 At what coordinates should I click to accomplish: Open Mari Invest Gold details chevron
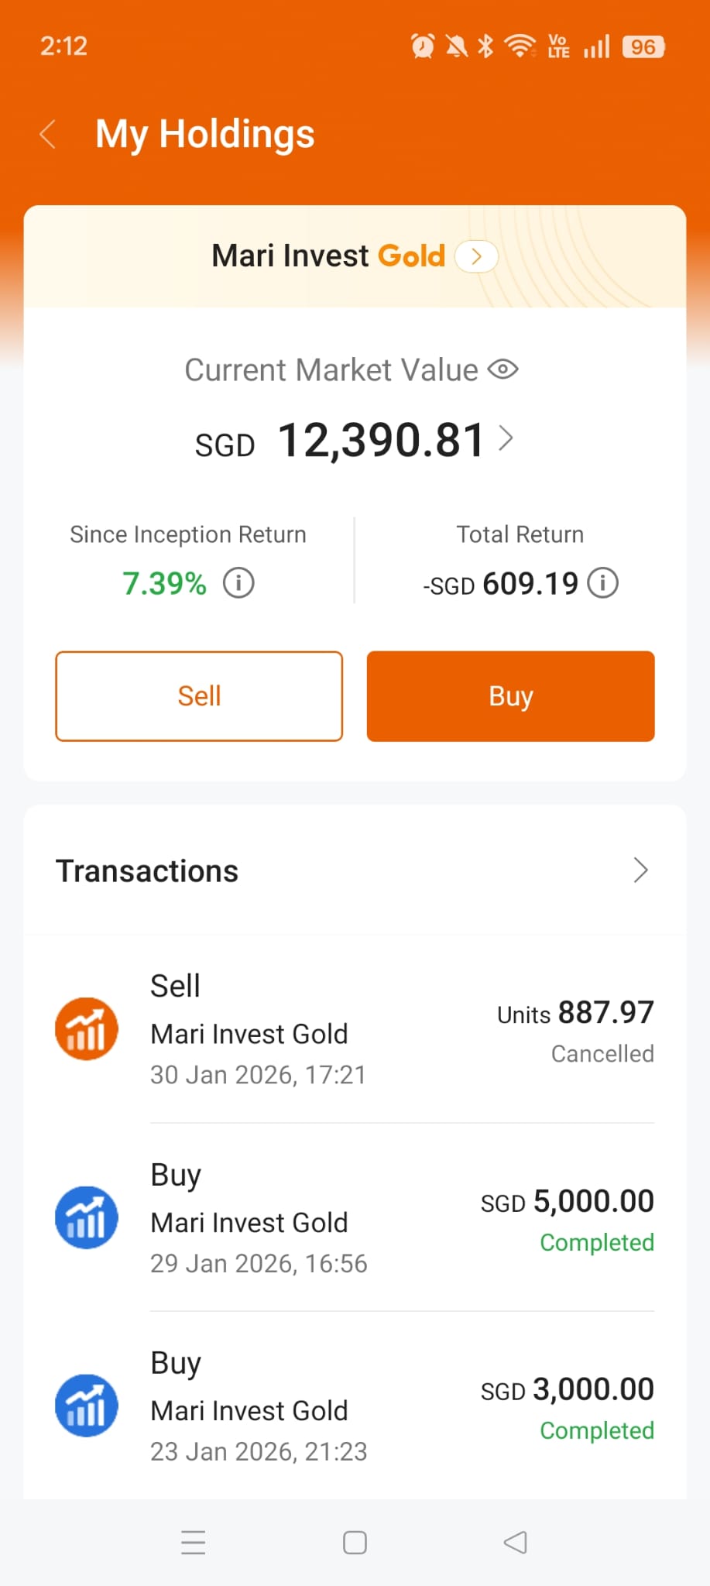(476, 256)
